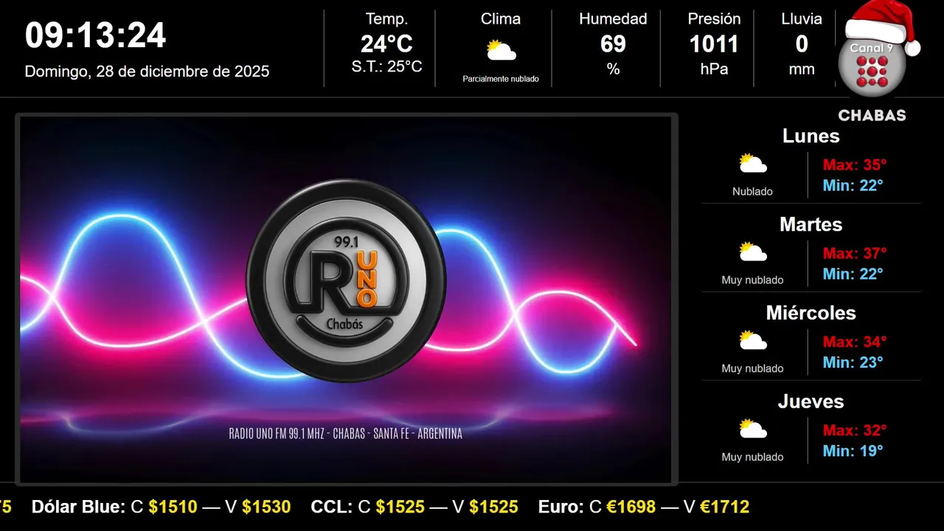Click the Temp. heading
The height and width of the screenshot is (531, 944).
tap(386, 19)
